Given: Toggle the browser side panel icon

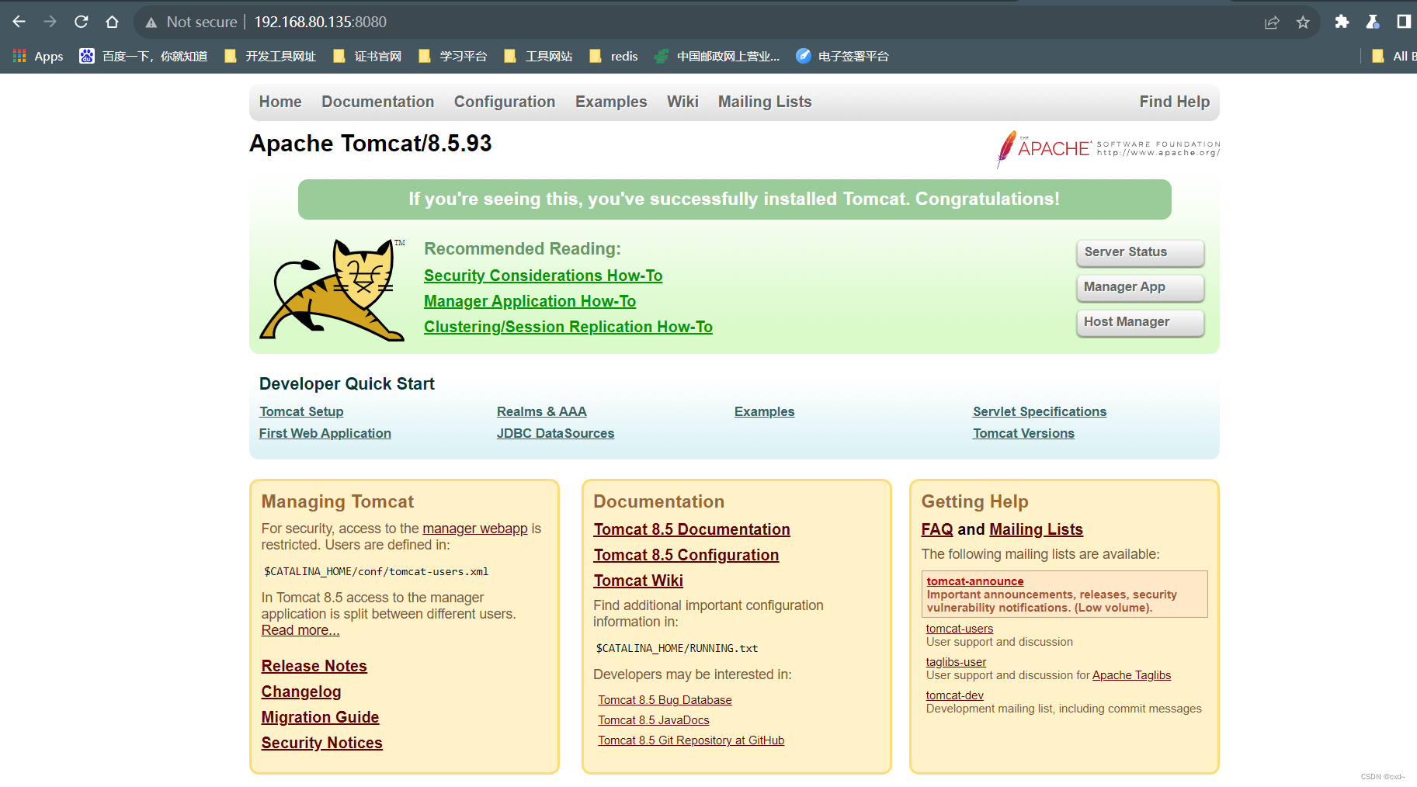Looking at the screenshot, I should point(1403,22).
